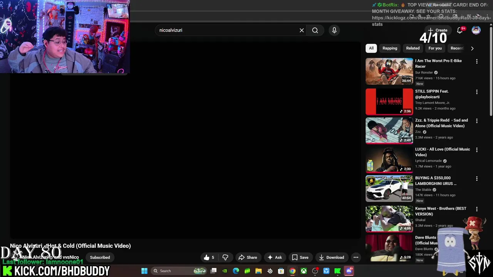The height and width of the screenshot is (277, 493).
Task: Open Kick app from taskbar
Action: pyautogui.click(x=338, y=271)
